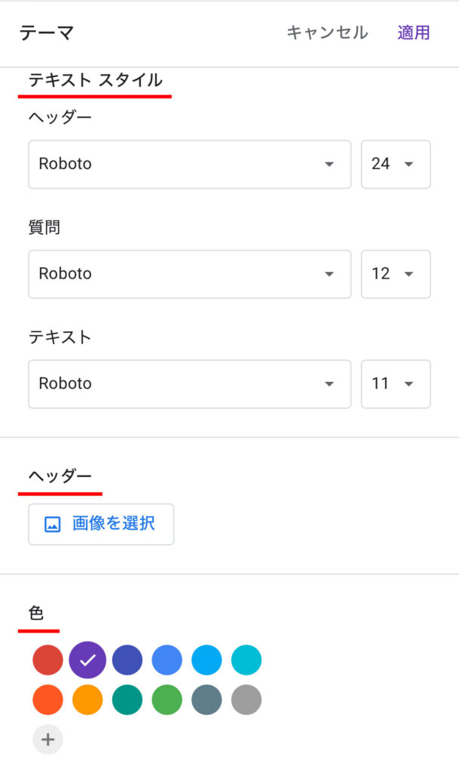Apply the theme with 適用

point(414,32)
